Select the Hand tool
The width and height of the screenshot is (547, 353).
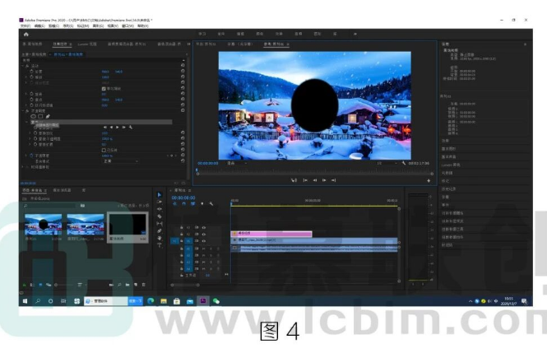(x=160, y=239)
